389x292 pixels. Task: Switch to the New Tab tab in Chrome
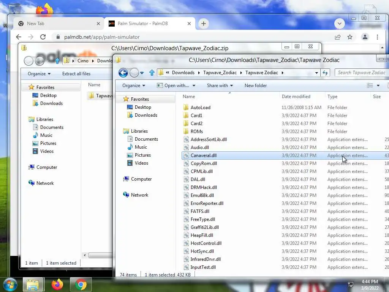58,24
